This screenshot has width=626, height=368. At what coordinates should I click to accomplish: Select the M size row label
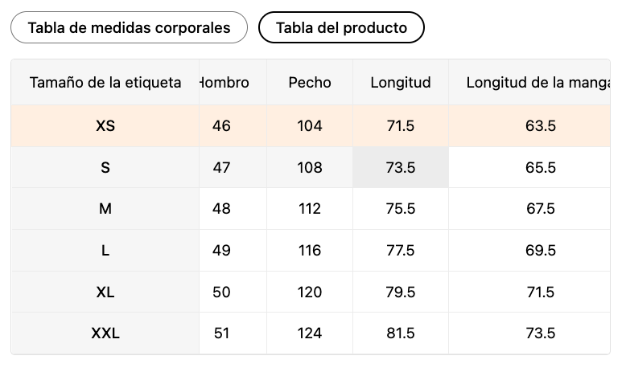(x=105, y=209)
